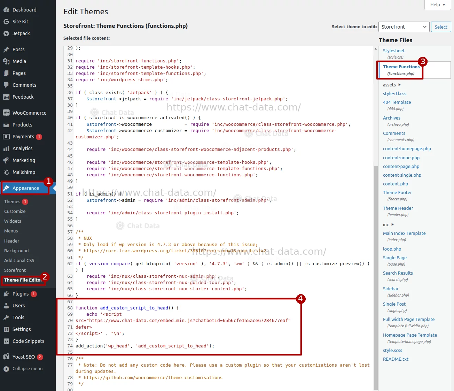Open loop.php file
This screenshot has width=454, height=391.
tap(392, 249)
